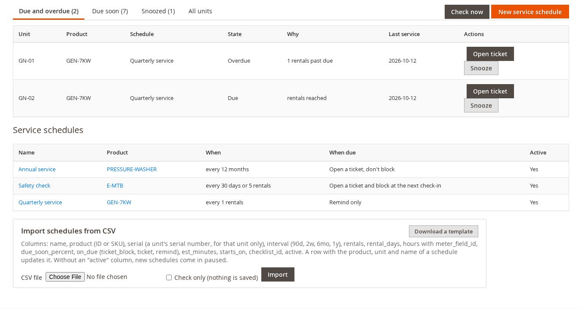Click 'every 30 days or 5 rentals'
The width and height of the screenshot is (582, 309).
pyautogui.click(x=238, y=186)
